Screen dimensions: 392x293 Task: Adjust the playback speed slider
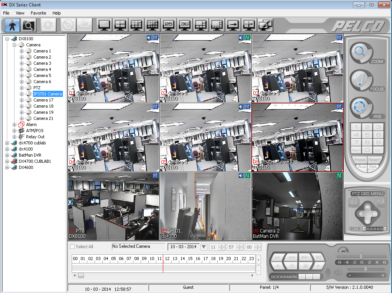(361, 256)
